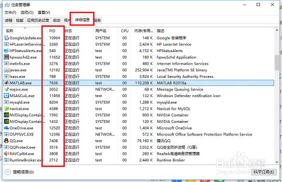The width and height of the screenshot is (282, 182).
Task: Click the HP LaserJet Service description
Action: point(174,45)
